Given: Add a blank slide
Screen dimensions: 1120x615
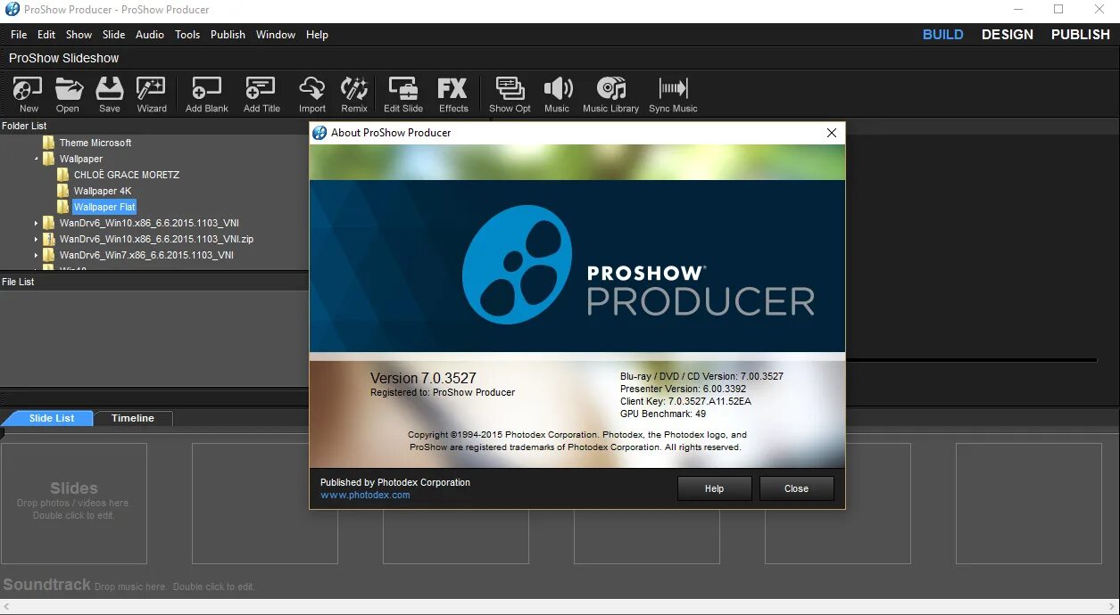Looking at the screenshot, I should tap(207, 94).
